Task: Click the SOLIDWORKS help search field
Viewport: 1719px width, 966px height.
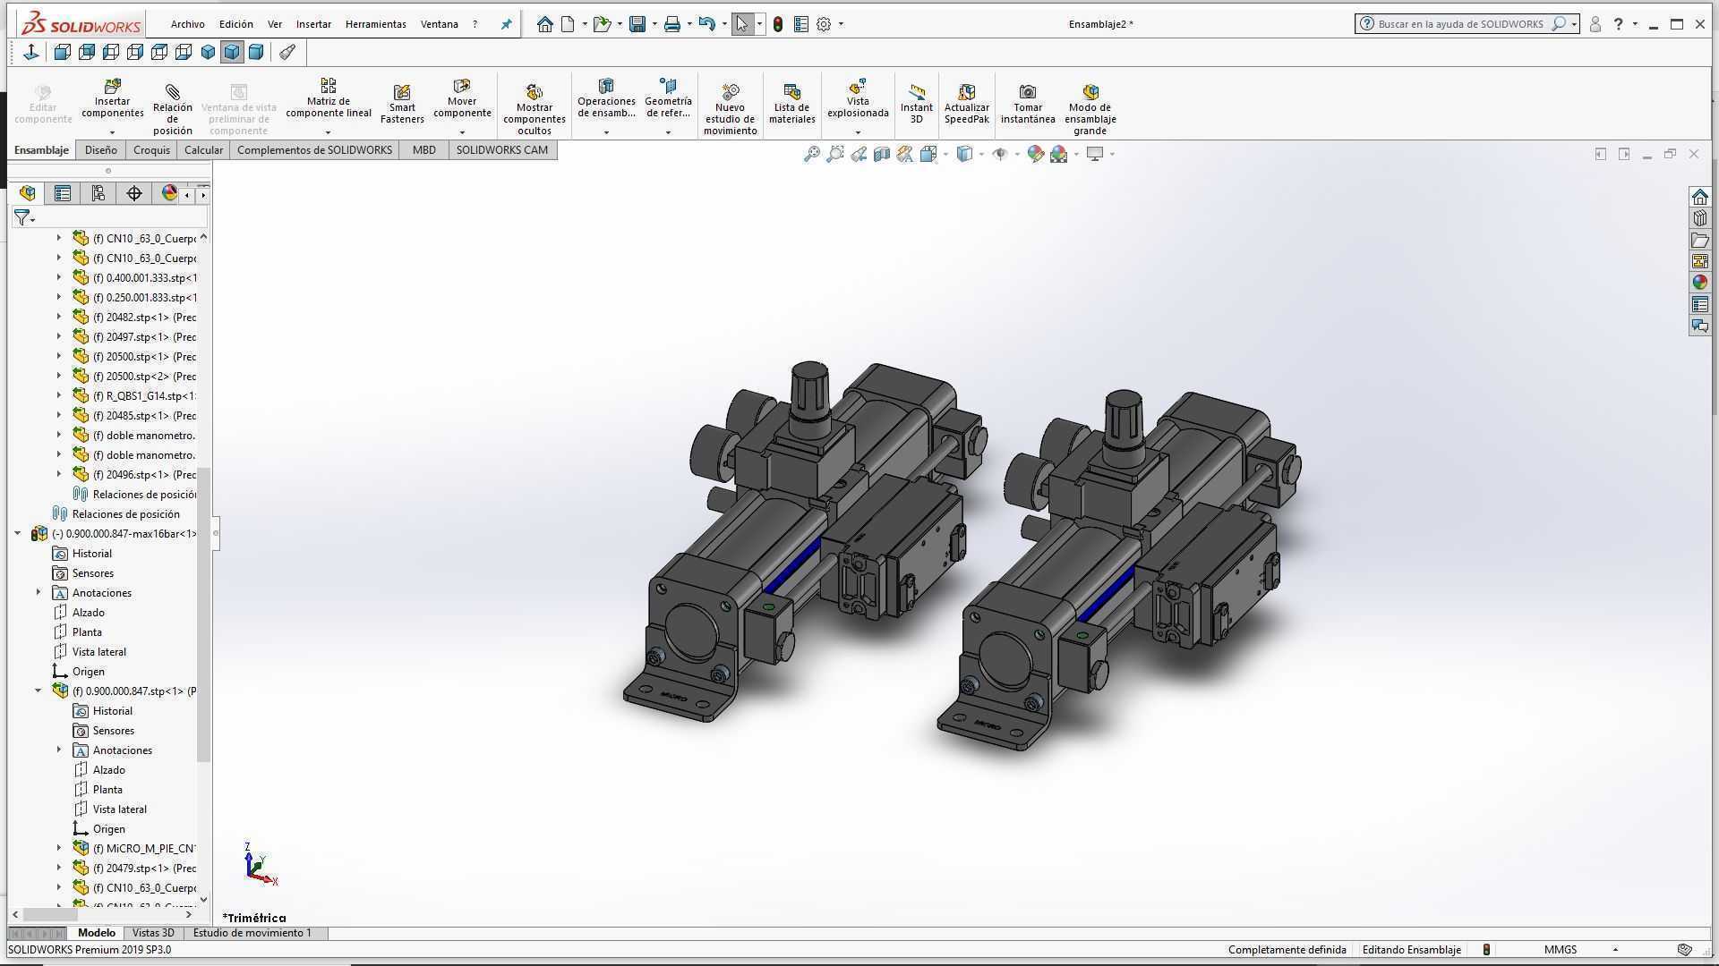Action: click(1459, 24)
